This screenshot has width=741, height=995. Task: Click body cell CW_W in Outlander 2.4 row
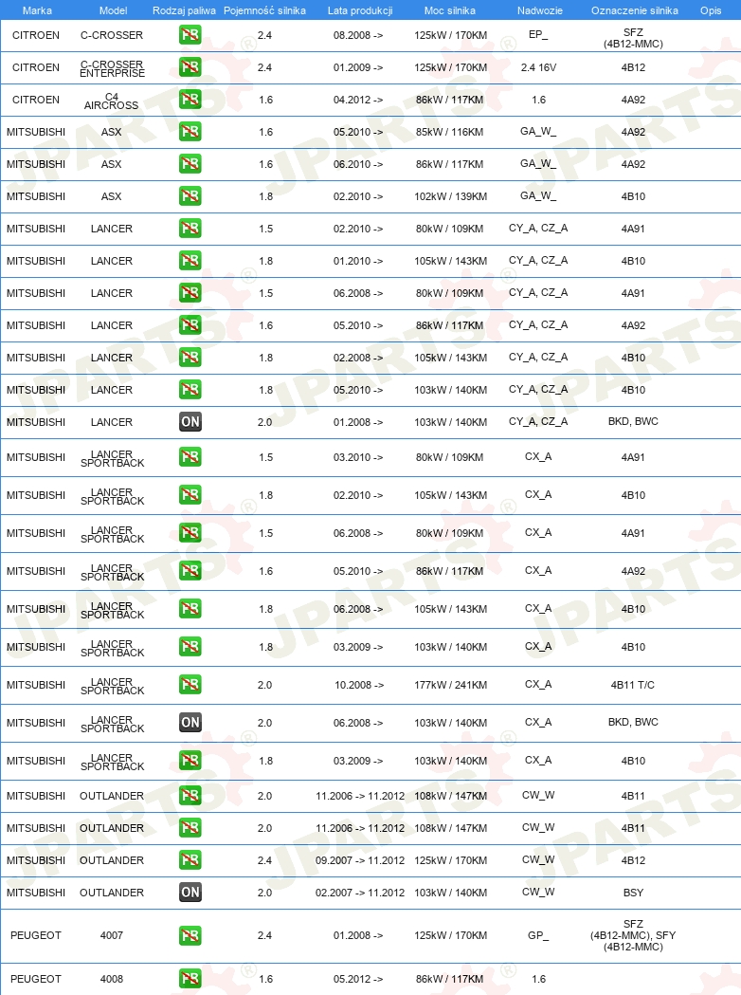538,860
